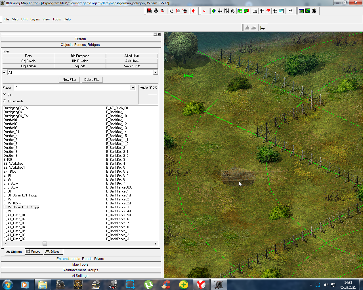Click the red letter A tools icon
Image resolution: width=363 pixels, height=290 pixels.
(163, 11)
